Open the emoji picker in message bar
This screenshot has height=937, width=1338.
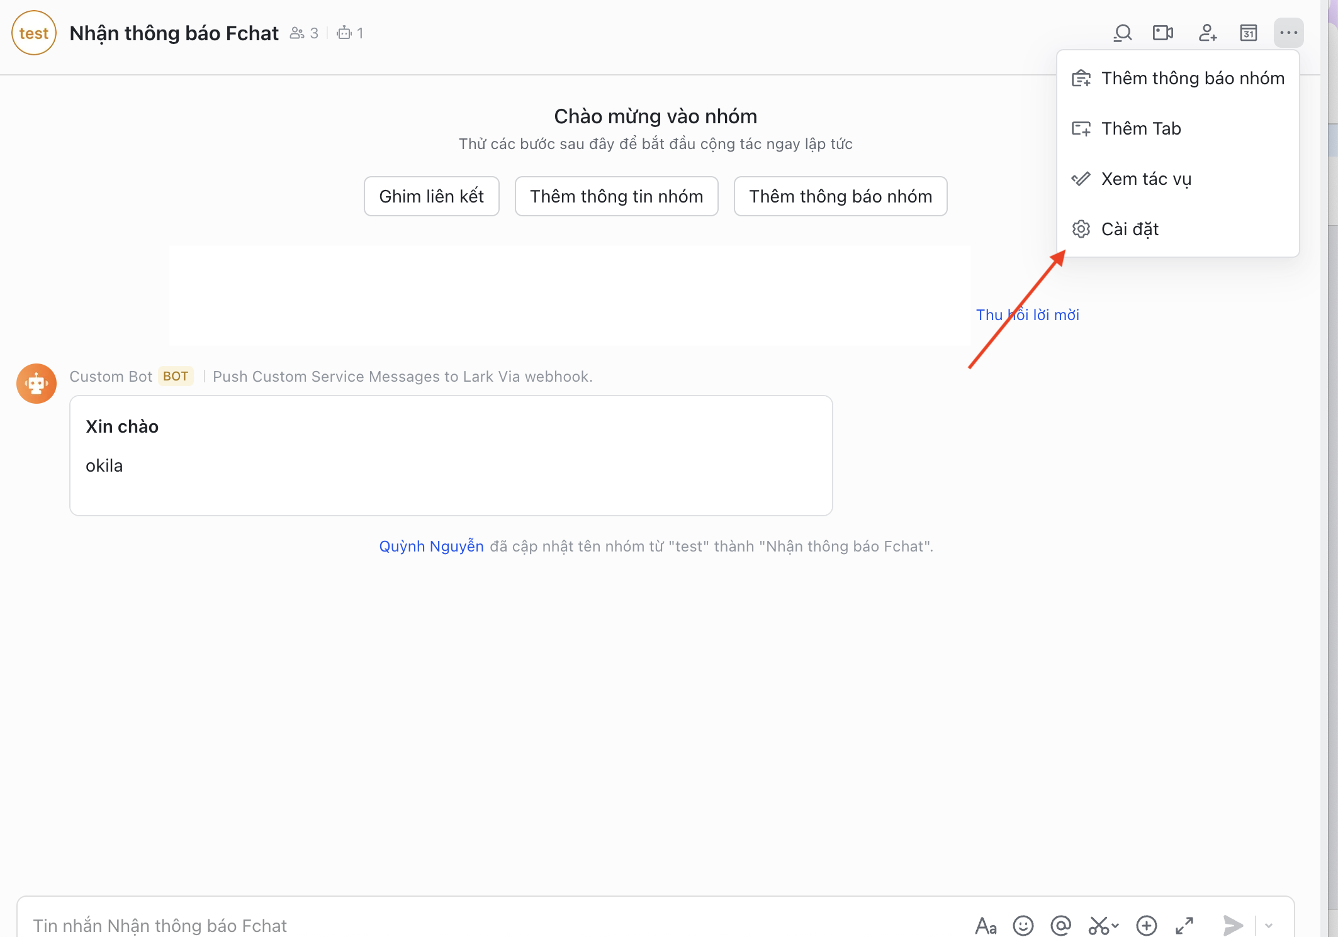[x=1023, y=926]
